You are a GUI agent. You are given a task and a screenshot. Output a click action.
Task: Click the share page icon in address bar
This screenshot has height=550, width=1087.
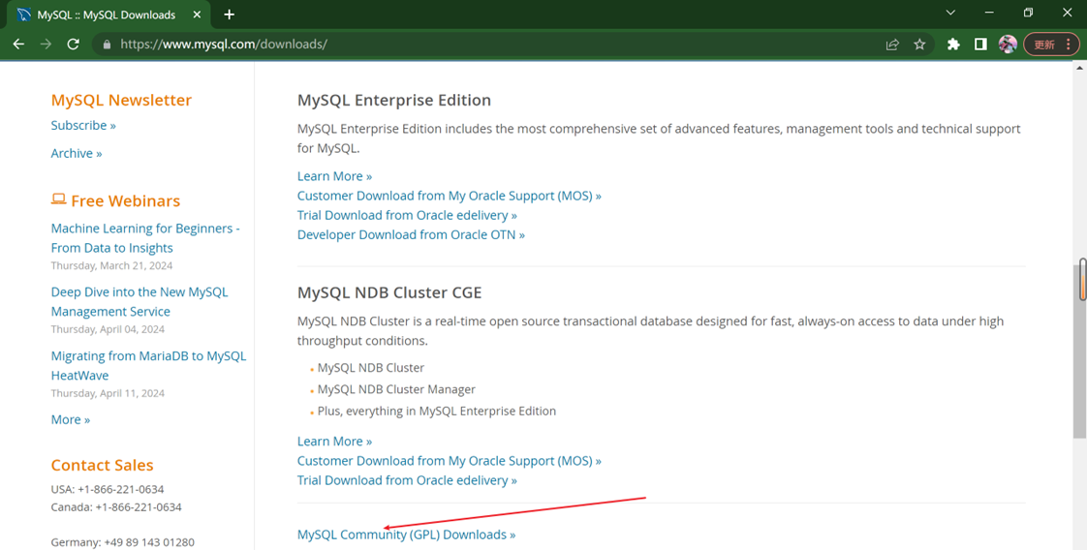[x=892, y=45]
